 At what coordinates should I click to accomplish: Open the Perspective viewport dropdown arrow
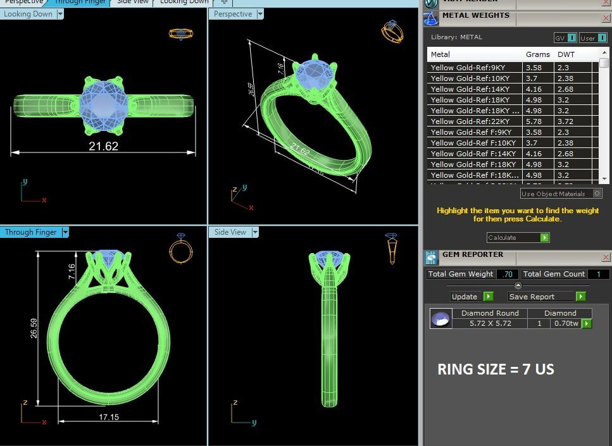tap(260, 14)
